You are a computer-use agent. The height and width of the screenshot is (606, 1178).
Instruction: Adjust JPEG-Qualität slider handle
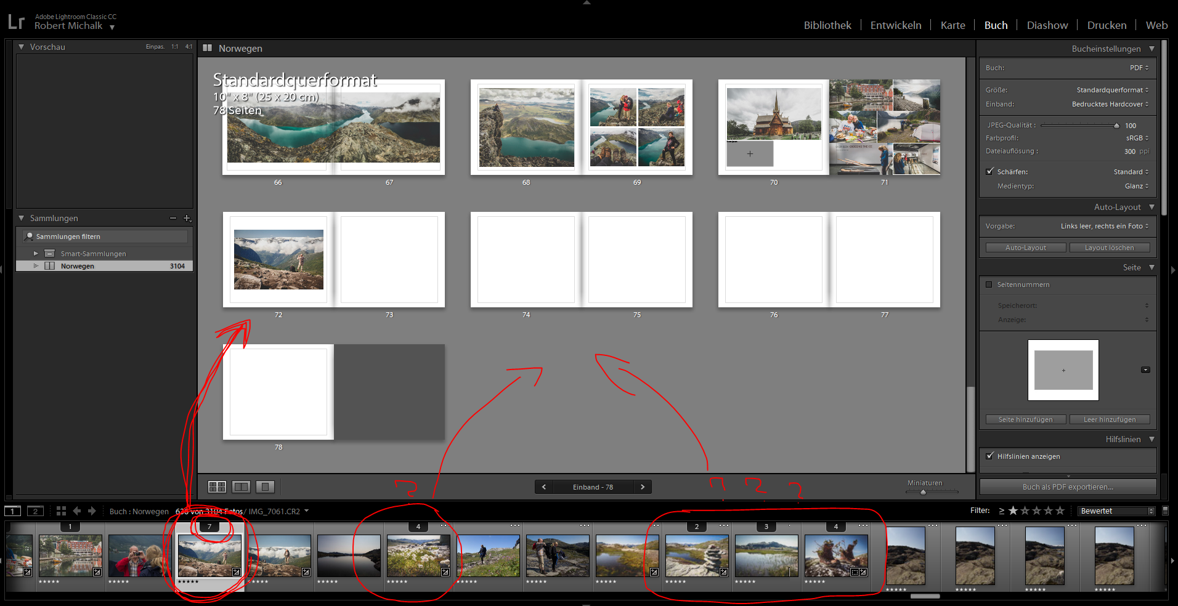1116,126
